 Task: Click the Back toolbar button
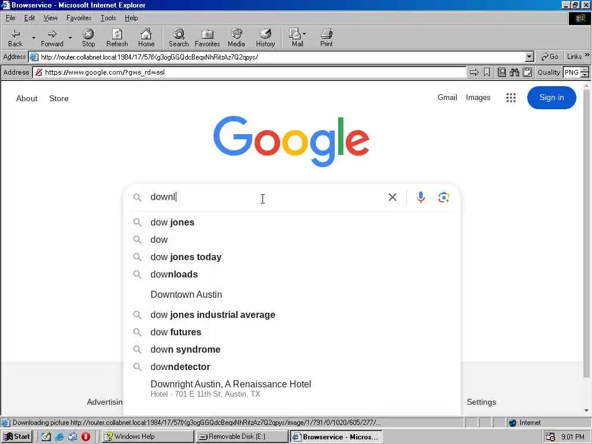(16, 38)
